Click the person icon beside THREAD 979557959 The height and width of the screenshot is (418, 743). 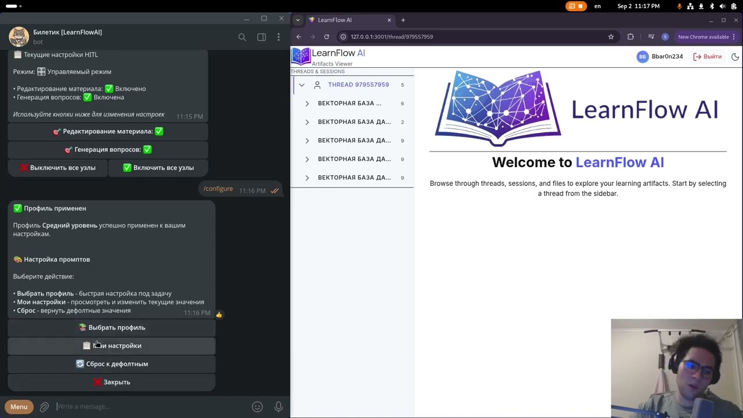317,85
